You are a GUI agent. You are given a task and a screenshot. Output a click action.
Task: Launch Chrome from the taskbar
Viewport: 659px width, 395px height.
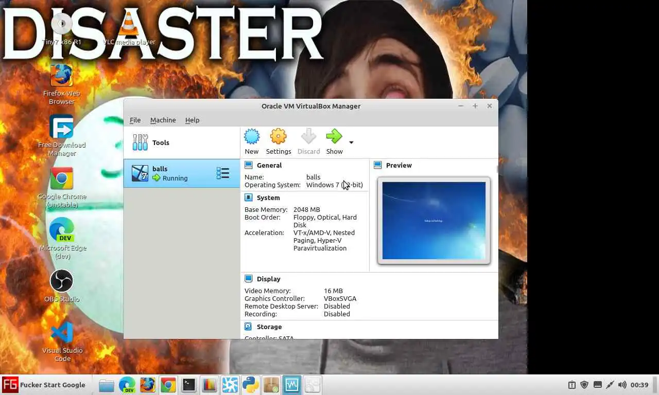coord(168,385)
